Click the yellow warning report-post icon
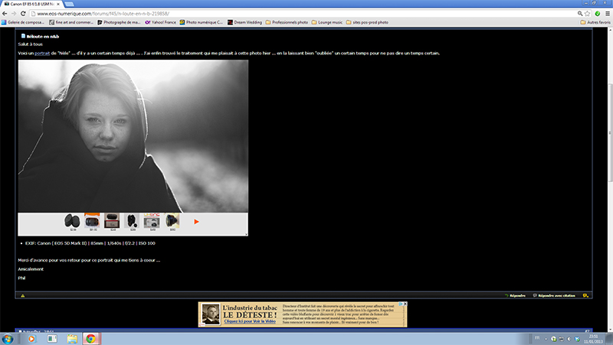 click(22, 295)
